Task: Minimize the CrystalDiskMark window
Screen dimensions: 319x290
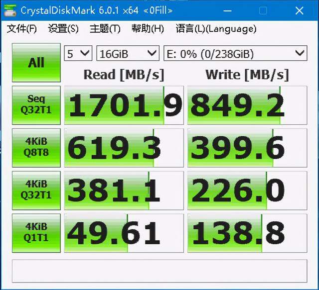Action: tap(227, 10)
